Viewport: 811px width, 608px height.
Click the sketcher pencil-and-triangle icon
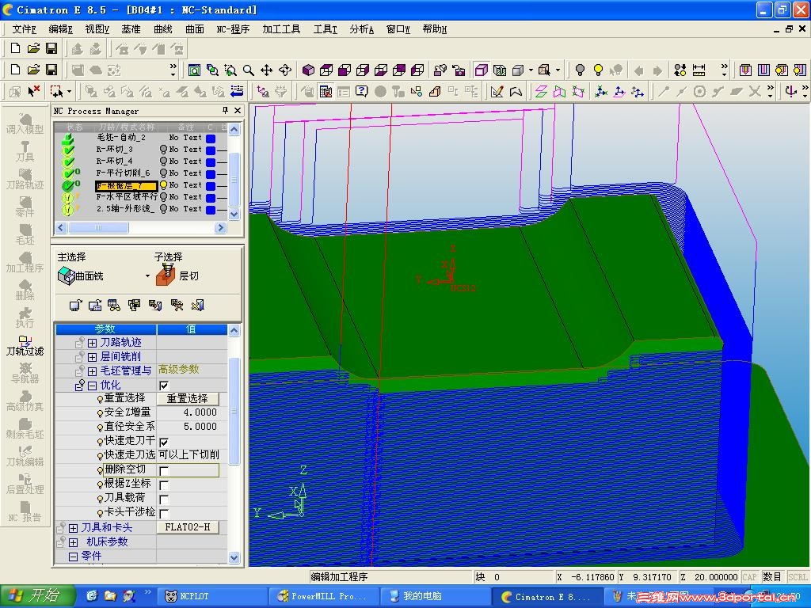click(x=497, y=92)
